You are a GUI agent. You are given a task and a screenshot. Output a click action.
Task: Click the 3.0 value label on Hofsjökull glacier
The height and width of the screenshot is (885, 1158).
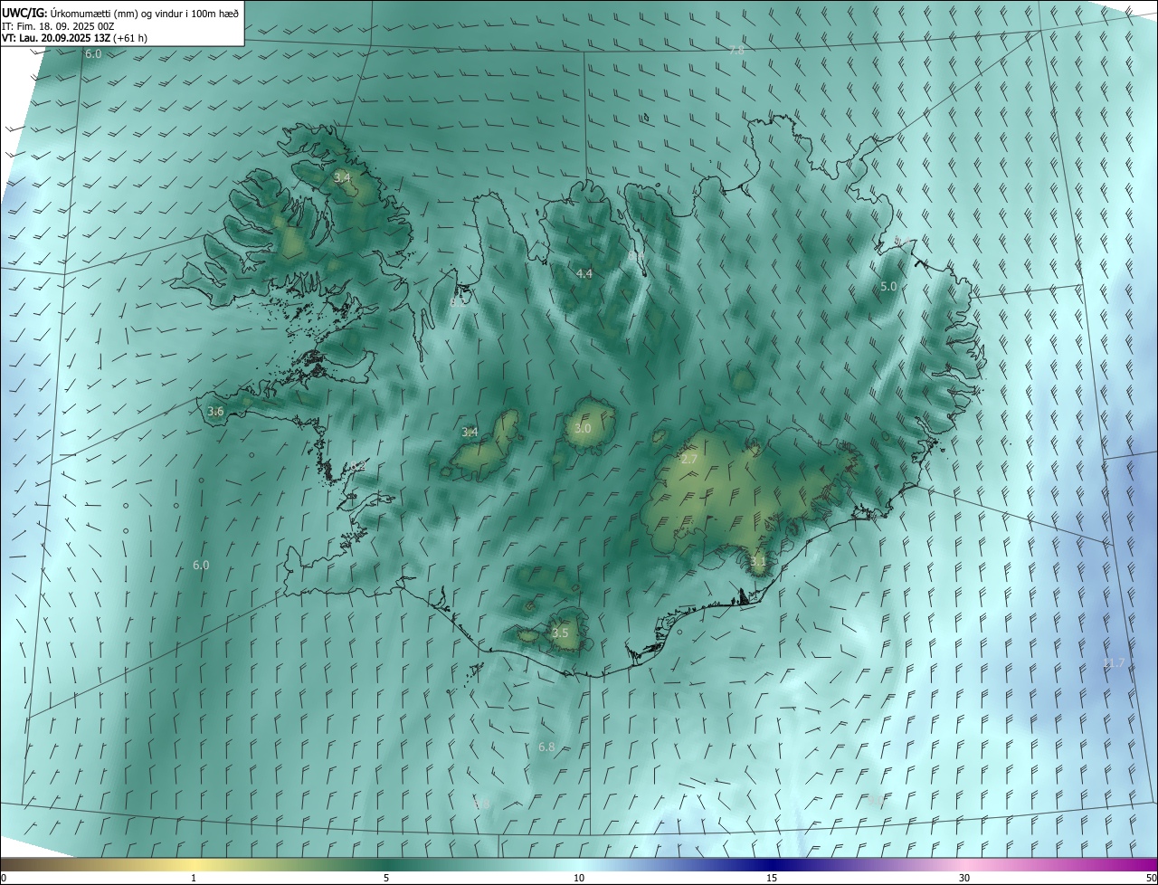pos(583,428)
